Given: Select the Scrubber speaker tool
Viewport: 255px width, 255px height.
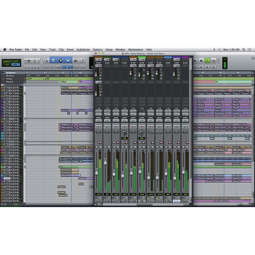Looking at the screenshot, I should pyautogui.click(x=75, y=61).
